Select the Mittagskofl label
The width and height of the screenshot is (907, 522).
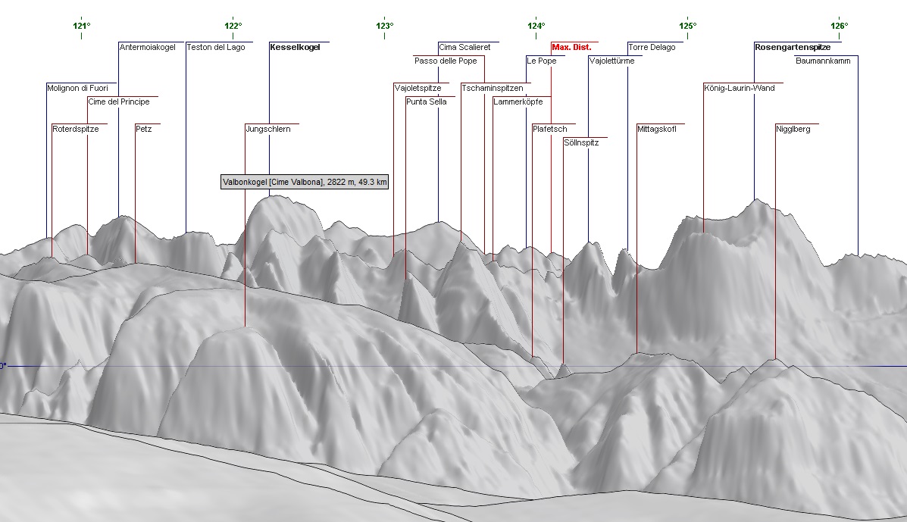tap(656, 129)
